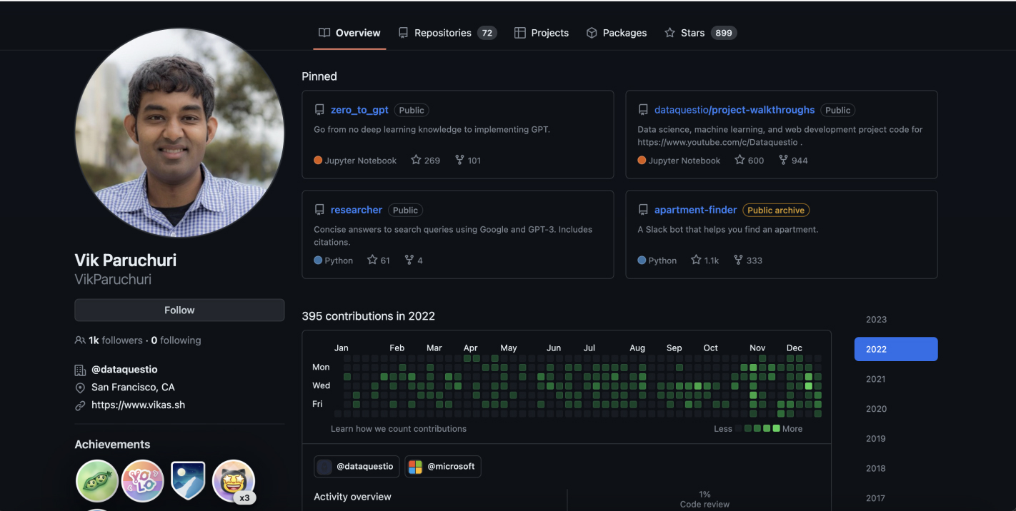Open the https://www.vikas.sh website link

pyautogui.click(x=138, y=405)
